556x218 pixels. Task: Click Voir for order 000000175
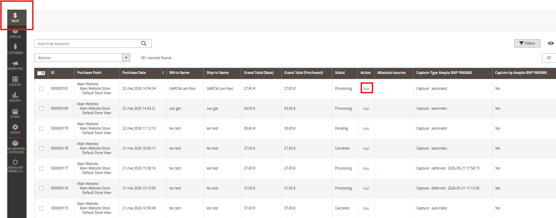[x=366, y=208]
